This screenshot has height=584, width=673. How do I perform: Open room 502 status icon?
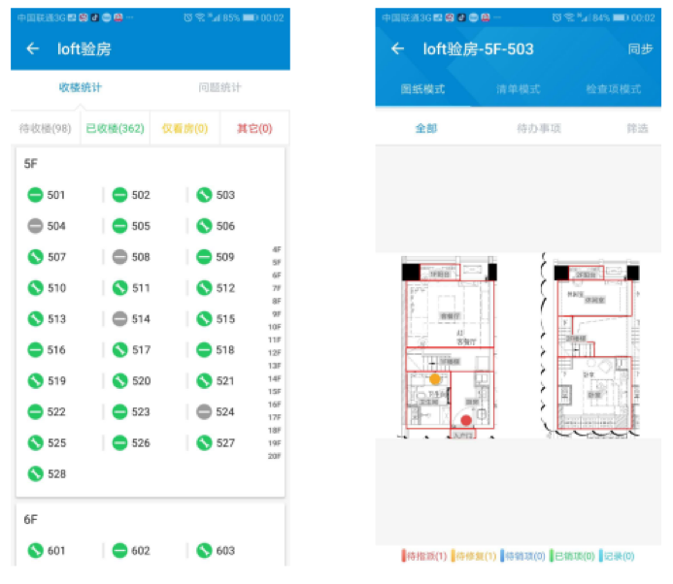119,195
